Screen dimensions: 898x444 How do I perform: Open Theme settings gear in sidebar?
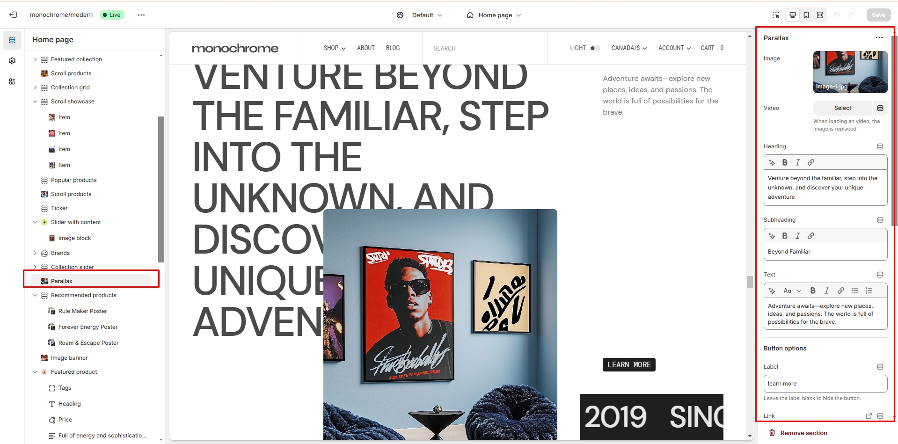pos(12,61)
